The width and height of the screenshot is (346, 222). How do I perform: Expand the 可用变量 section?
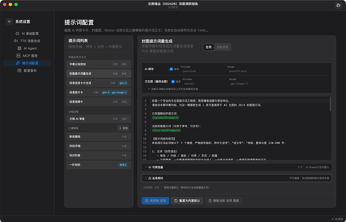coord(237,167)
